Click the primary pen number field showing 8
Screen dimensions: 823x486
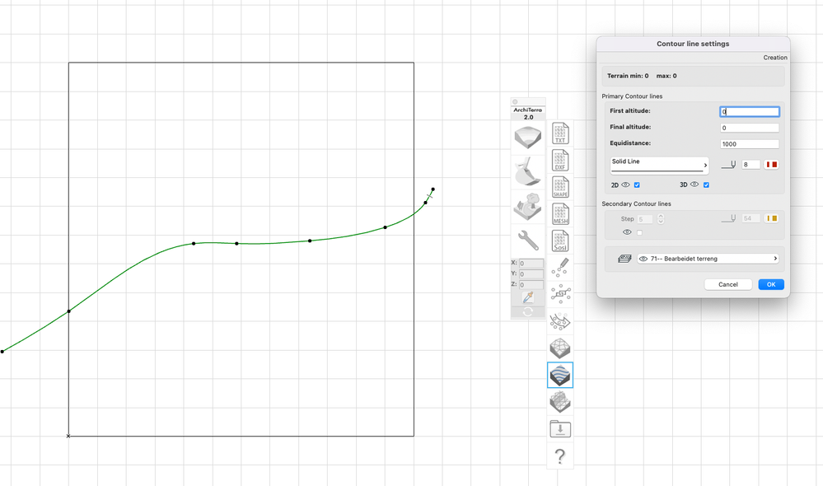click(x=751, y=165)
